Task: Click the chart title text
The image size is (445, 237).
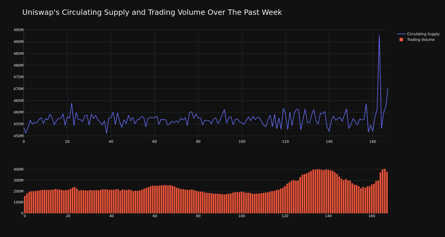Action: click(x=152, y=12)
